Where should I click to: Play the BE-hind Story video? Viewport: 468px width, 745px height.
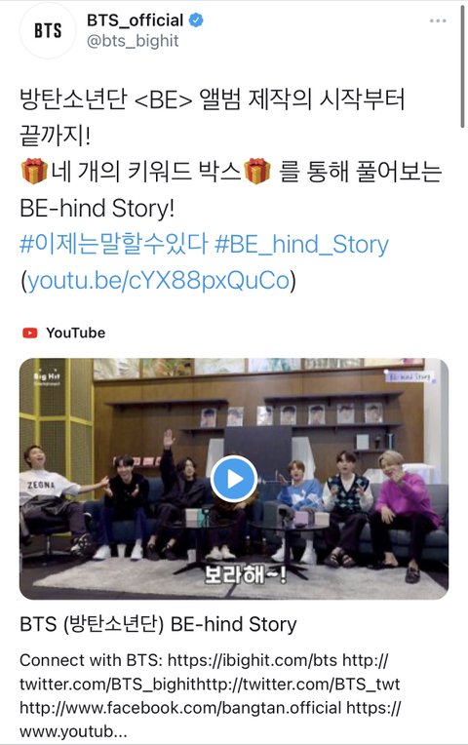(234, 479)
